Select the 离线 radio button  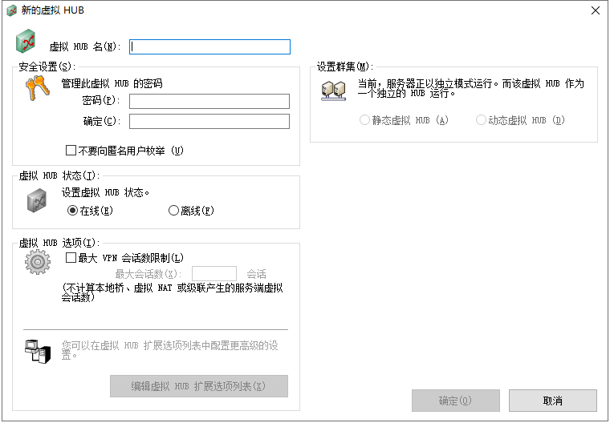173,211
